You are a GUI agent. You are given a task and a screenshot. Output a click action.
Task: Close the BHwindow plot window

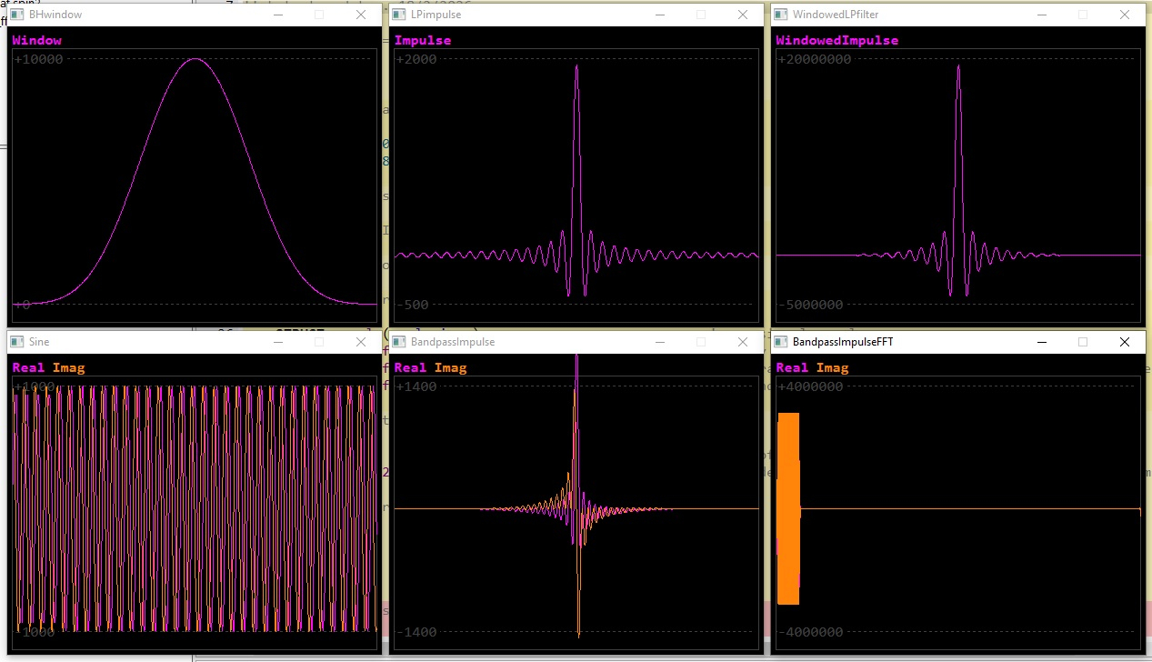(361, 15)
